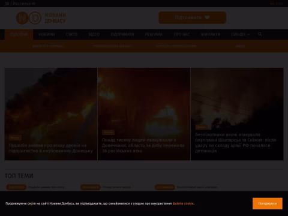The image size is (288, 216).
Task: Click category tag above the Безпілотники headline
Action: 202,127
